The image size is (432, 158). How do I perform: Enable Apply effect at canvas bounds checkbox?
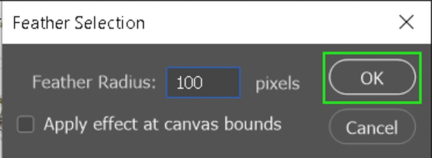(x=25, y=124)
